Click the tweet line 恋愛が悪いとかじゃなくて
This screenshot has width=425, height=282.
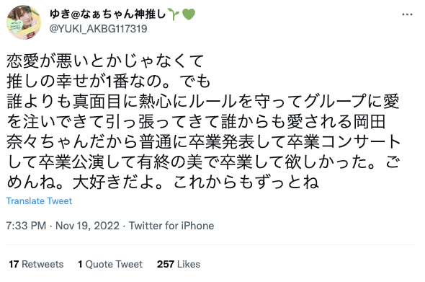pos(105,61)
